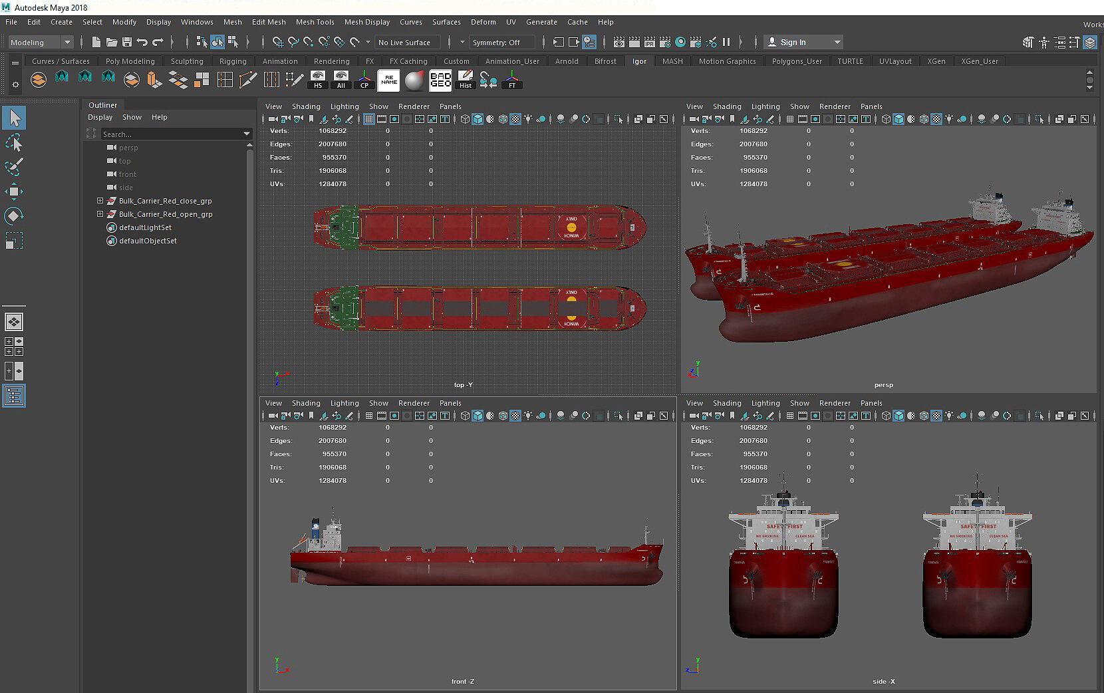Select the Move tool in the toolbox
The height and width of the screenshot is (693, 1104).
pos(14,192)
